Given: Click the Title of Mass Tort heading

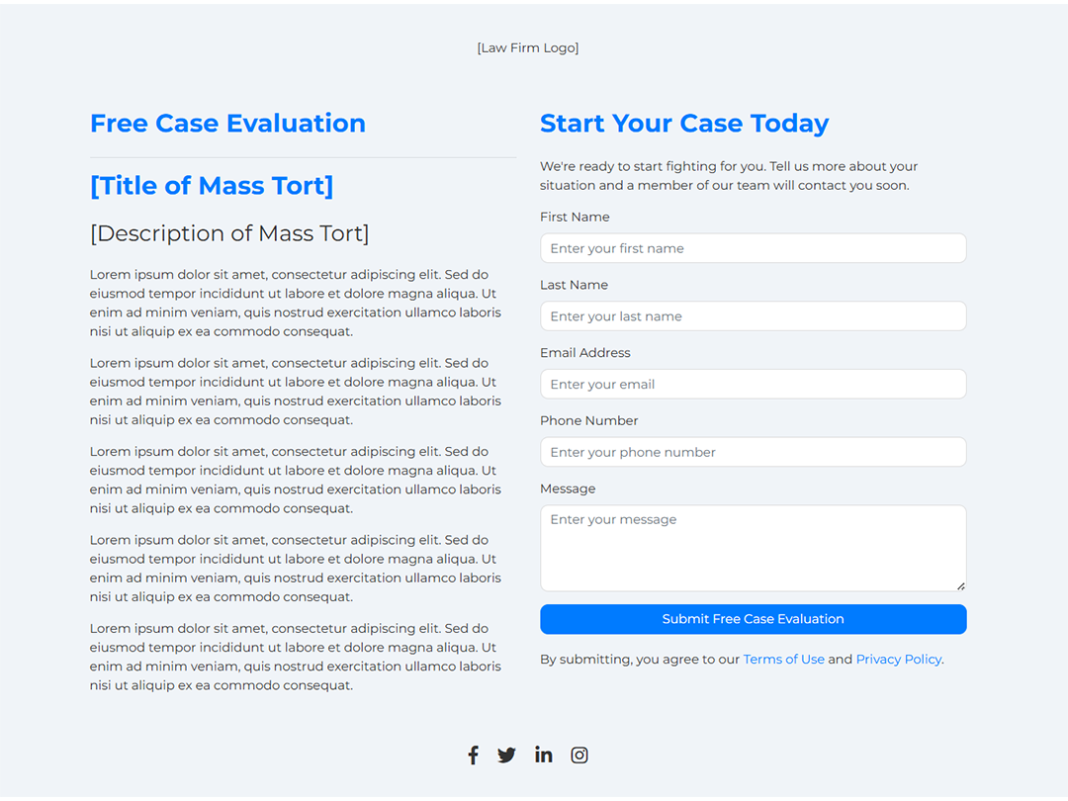Looking at the screenshot, I should pos(212,185).
